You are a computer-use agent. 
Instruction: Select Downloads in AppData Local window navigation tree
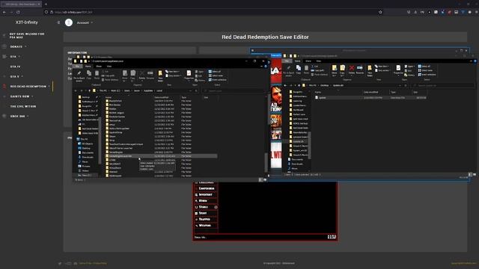tap(87, 157)
